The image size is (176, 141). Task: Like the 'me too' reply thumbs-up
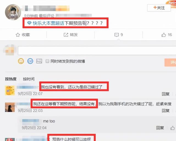coord(172,128)
